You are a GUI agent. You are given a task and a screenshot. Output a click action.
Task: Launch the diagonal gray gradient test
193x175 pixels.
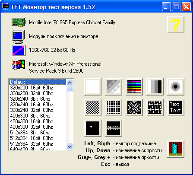tap(114, 87)
